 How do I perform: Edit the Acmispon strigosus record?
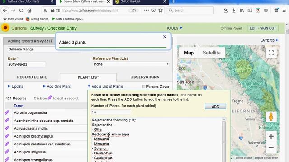click(x=7, y=152)
